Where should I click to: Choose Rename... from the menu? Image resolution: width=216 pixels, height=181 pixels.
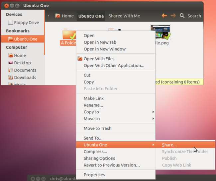coord(116,105)
